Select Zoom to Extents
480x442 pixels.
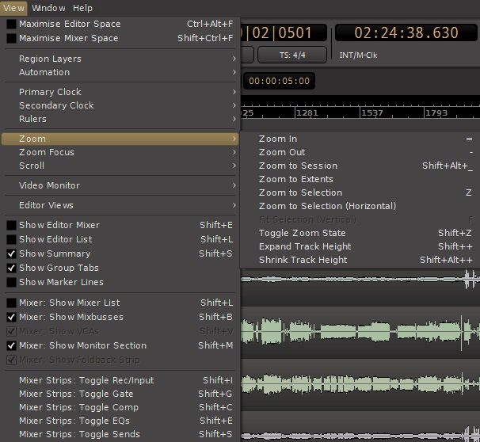click(360, 179)
